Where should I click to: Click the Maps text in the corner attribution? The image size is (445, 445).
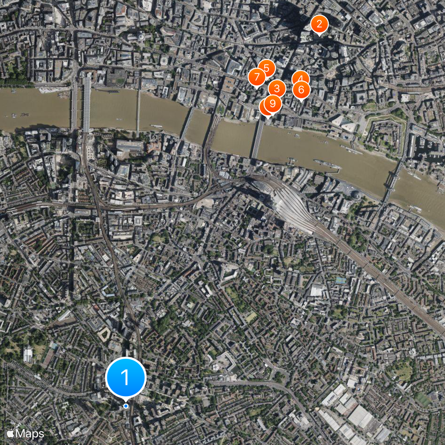point(30,434)
